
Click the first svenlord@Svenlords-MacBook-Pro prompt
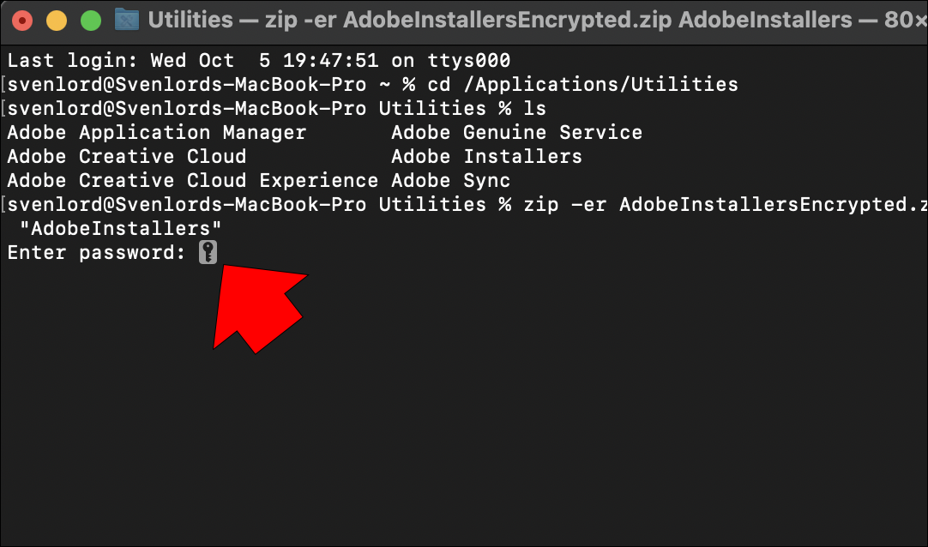(186, 85)
